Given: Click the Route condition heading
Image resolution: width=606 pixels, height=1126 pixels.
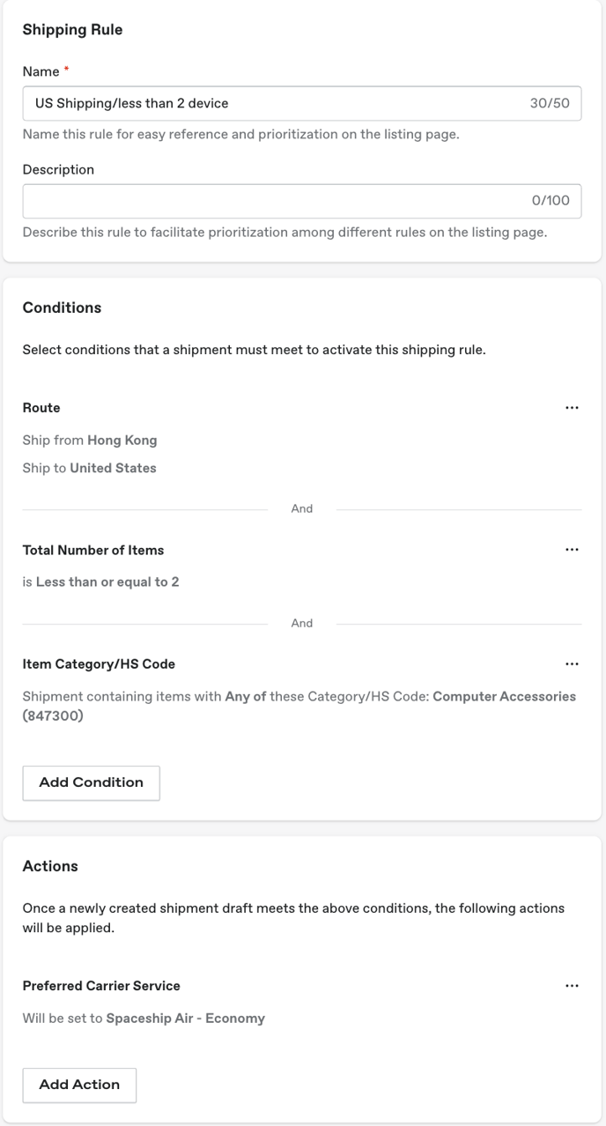Looking at the screenshot, I should pos(41,408).
